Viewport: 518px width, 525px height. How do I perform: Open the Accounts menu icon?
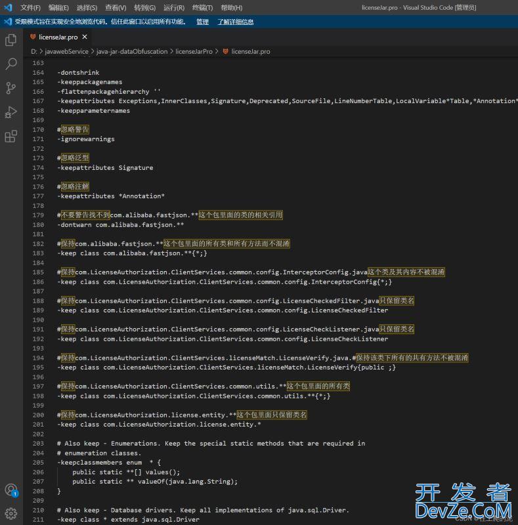click(x=11, y=490)
